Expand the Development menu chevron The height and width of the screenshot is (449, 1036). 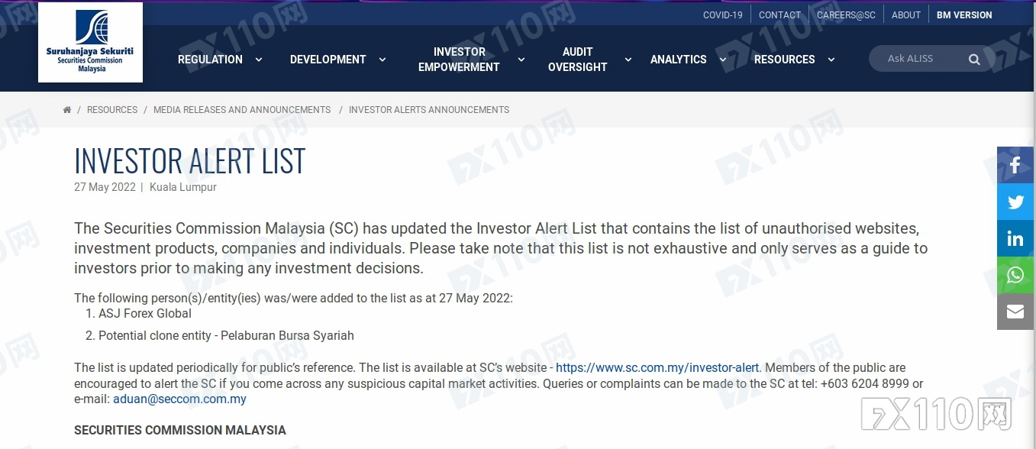tap(382, 60)
